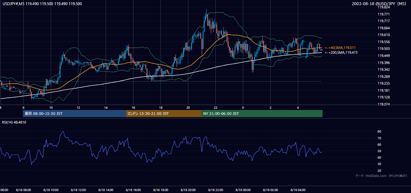
Task: Click the HistData.com data source credit
Action: coord(381,176)
